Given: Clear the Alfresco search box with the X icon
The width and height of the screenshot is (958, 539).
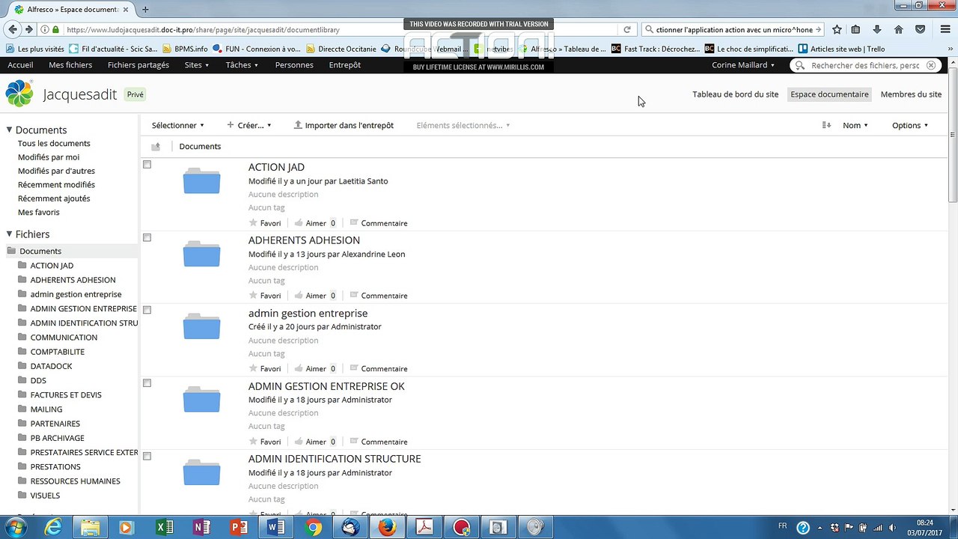Looking at the screenshot, I should [x=931, y=65].
